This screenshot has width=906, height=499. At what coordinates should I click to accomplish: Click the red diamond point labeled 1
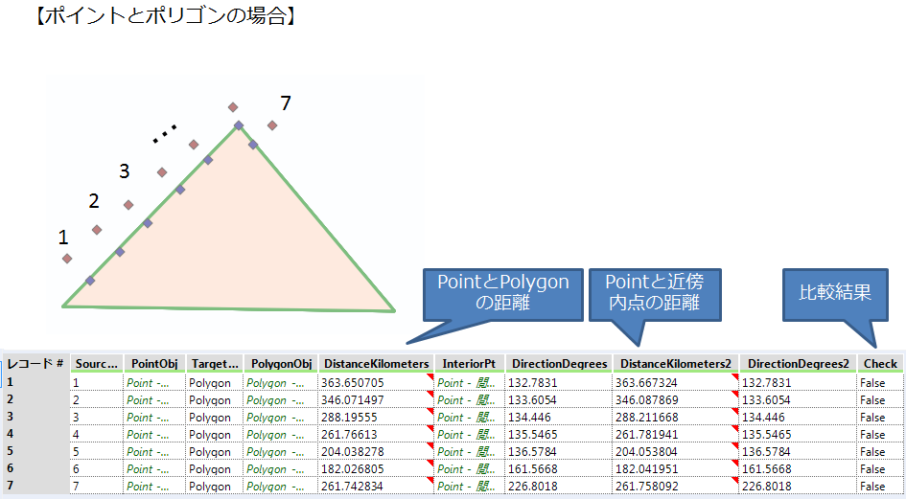(67, 259)
